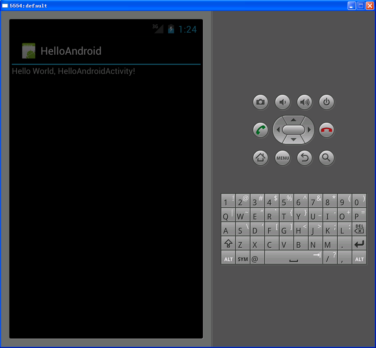This screenshot has width=376, height=348.
Task: Click the Enter return key
Action: pos(359,243)
